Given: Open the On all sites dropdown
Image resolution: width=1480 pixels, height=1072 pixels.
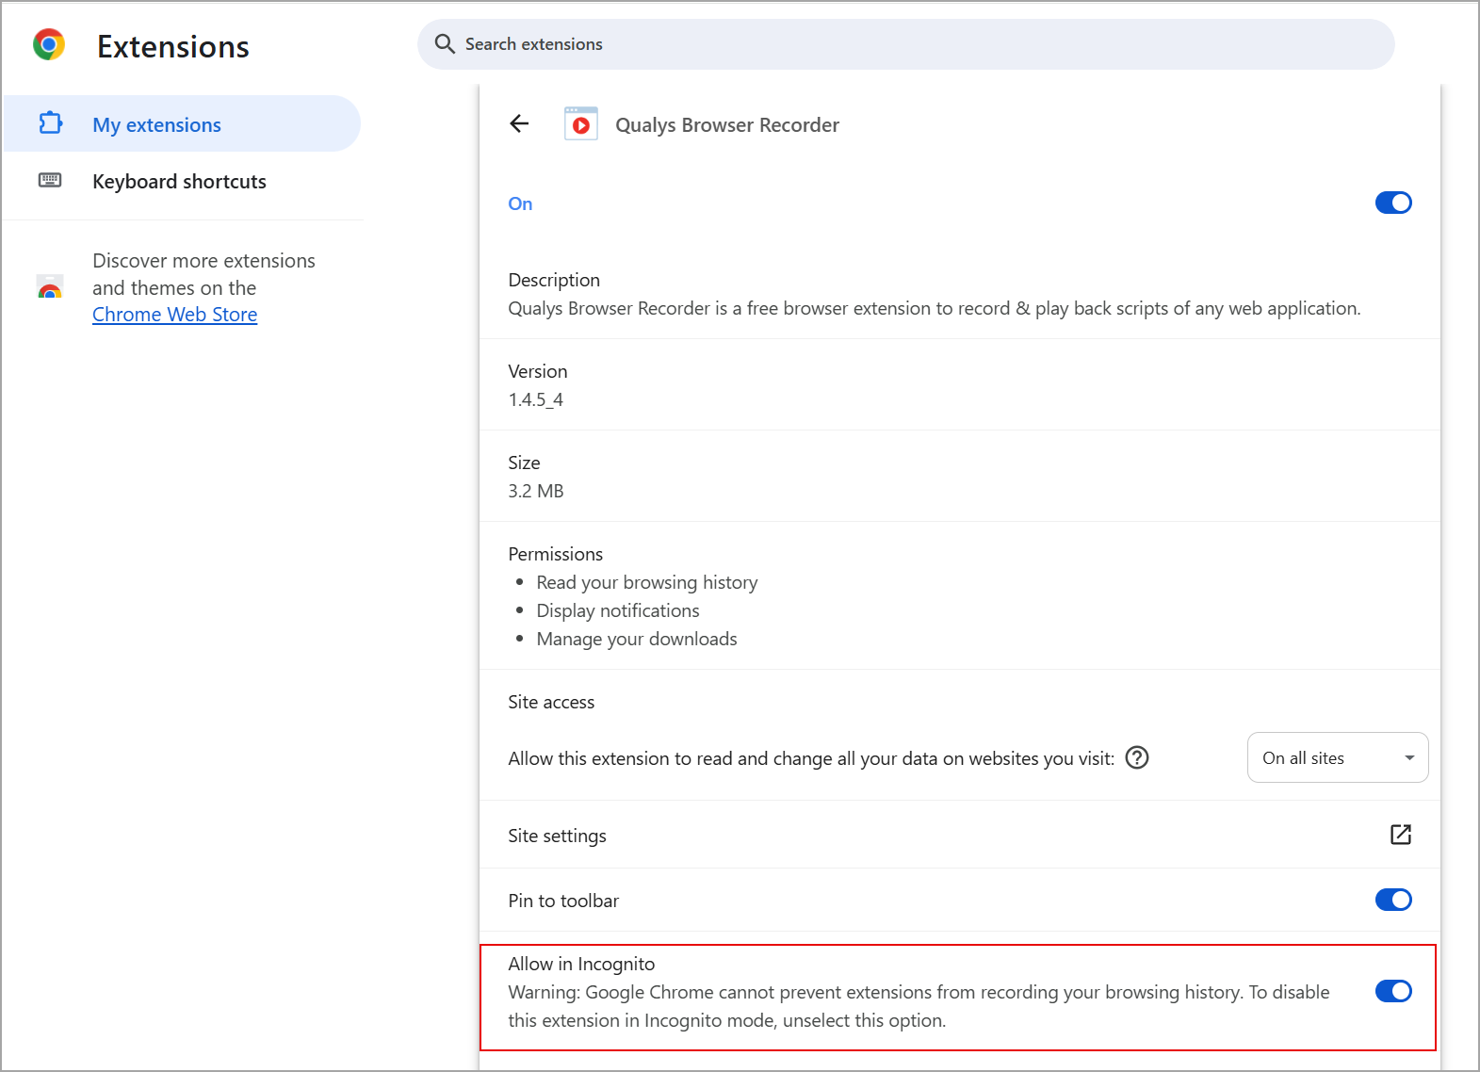Looking at the screenshot, I should 1338,757.
